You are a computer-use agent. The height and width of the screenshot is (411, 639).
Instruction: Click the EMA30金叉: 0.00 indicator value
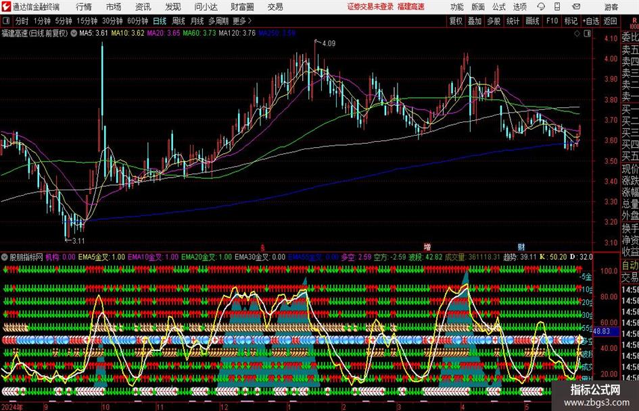[x=260, y=257]
